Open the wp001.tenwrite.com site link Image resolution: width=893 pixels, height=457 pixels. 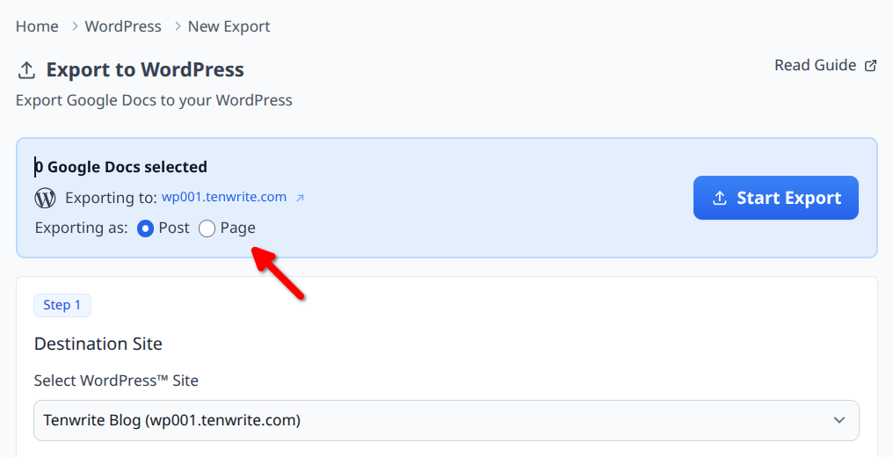224,197
